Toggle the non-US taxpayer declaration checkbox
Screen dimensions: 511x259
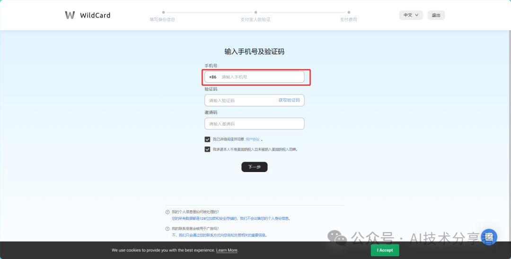click(207, 149)
